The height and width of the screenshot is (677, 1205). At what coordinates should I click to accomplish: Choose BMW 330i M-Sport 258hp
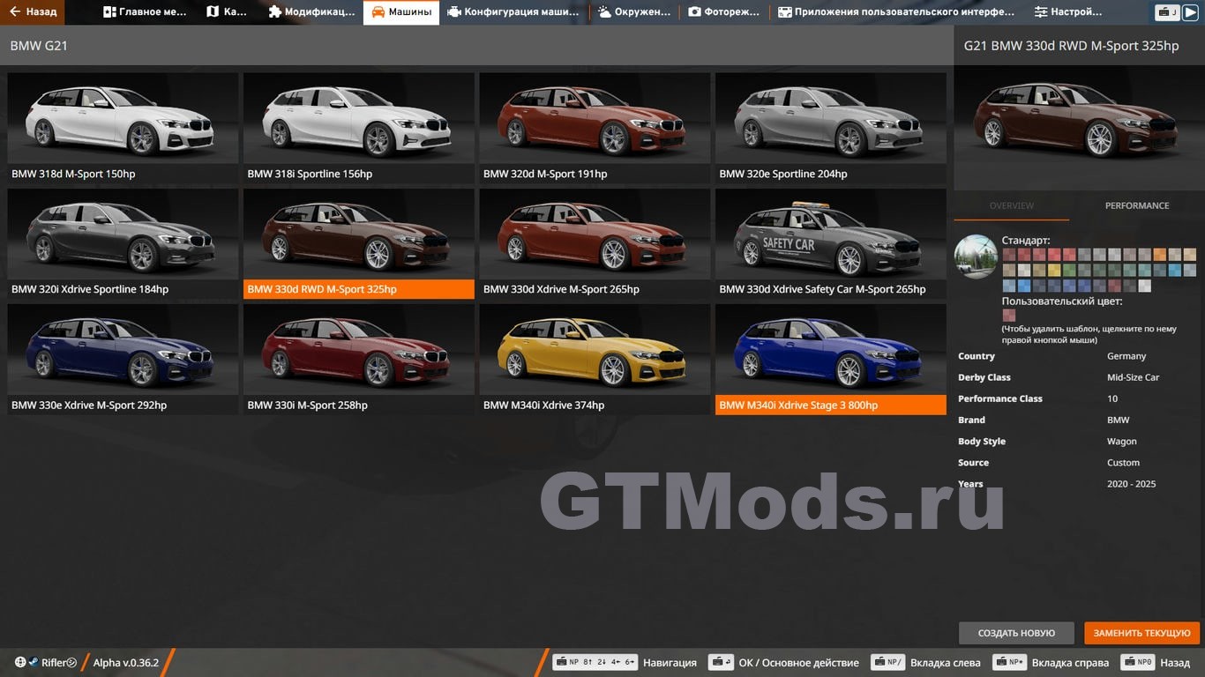(359, 360)
